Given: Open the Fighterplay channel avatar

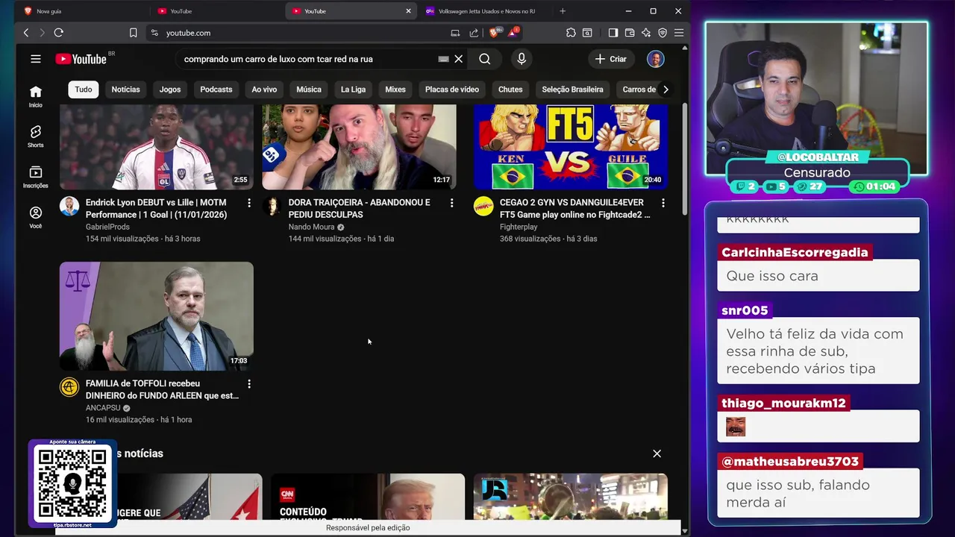Looking at the screenshot, I should tap(483, 207).
